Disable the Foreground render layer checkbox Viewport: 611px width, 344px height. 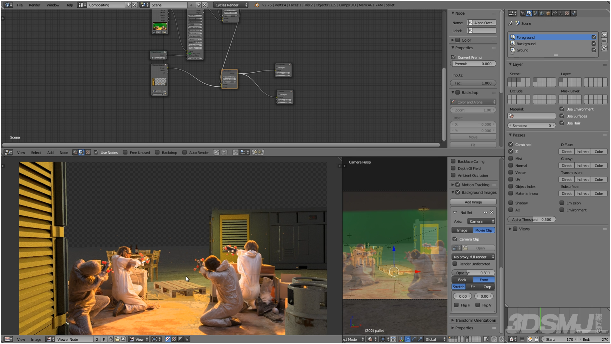click(x=594, y=37)
